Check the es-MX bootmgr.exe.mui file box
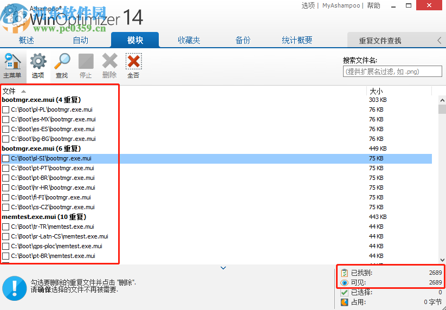The image size is (446, 310). [x=5, y=119]
